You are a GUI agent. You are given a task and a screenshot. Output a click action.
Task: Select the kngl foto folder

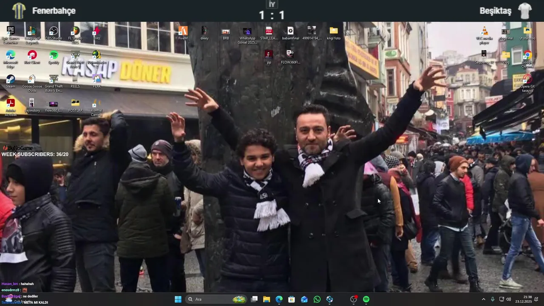pyautogui.click(x=334, y=33)
